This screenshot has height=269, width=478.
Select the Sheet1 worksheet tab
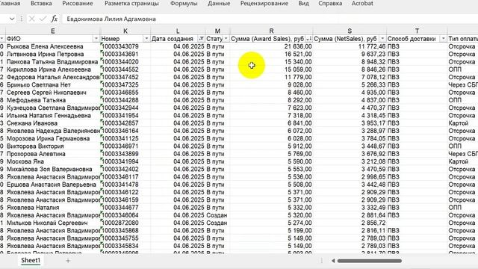click(31, 261)
